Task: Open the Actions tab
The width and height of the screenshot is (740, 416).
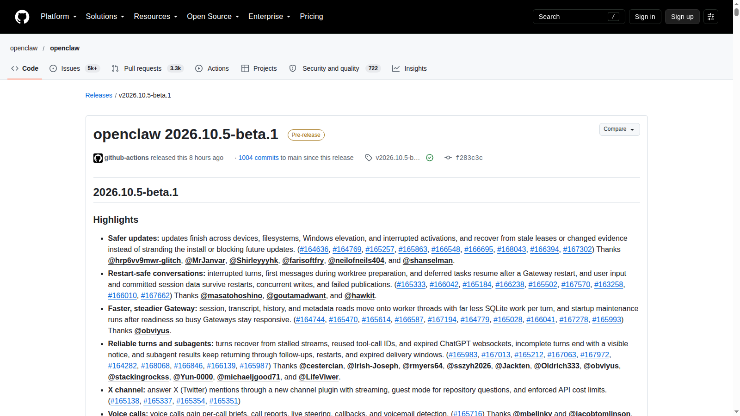Action: point(212,68)
